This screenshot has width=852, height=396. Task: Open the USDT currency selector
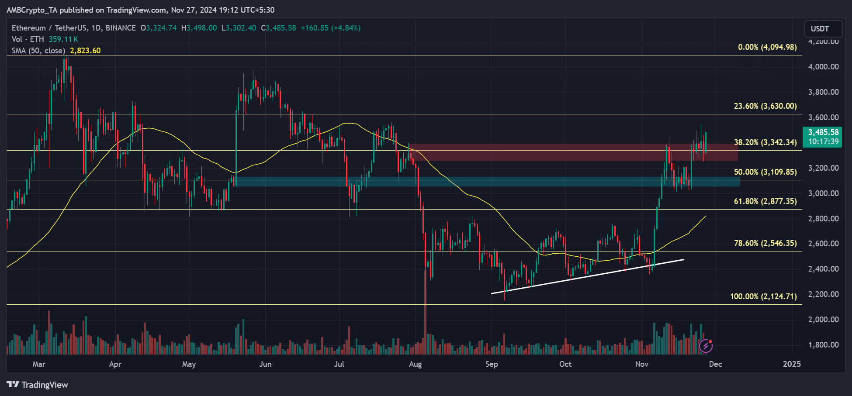(824, 29)
